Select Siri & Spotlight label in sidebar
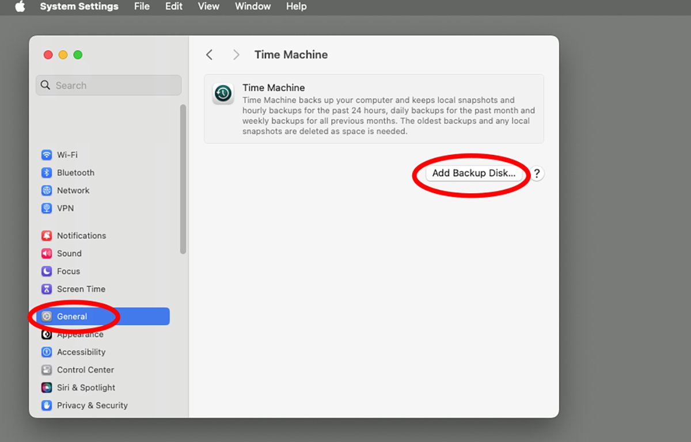 tap(86, 388)
